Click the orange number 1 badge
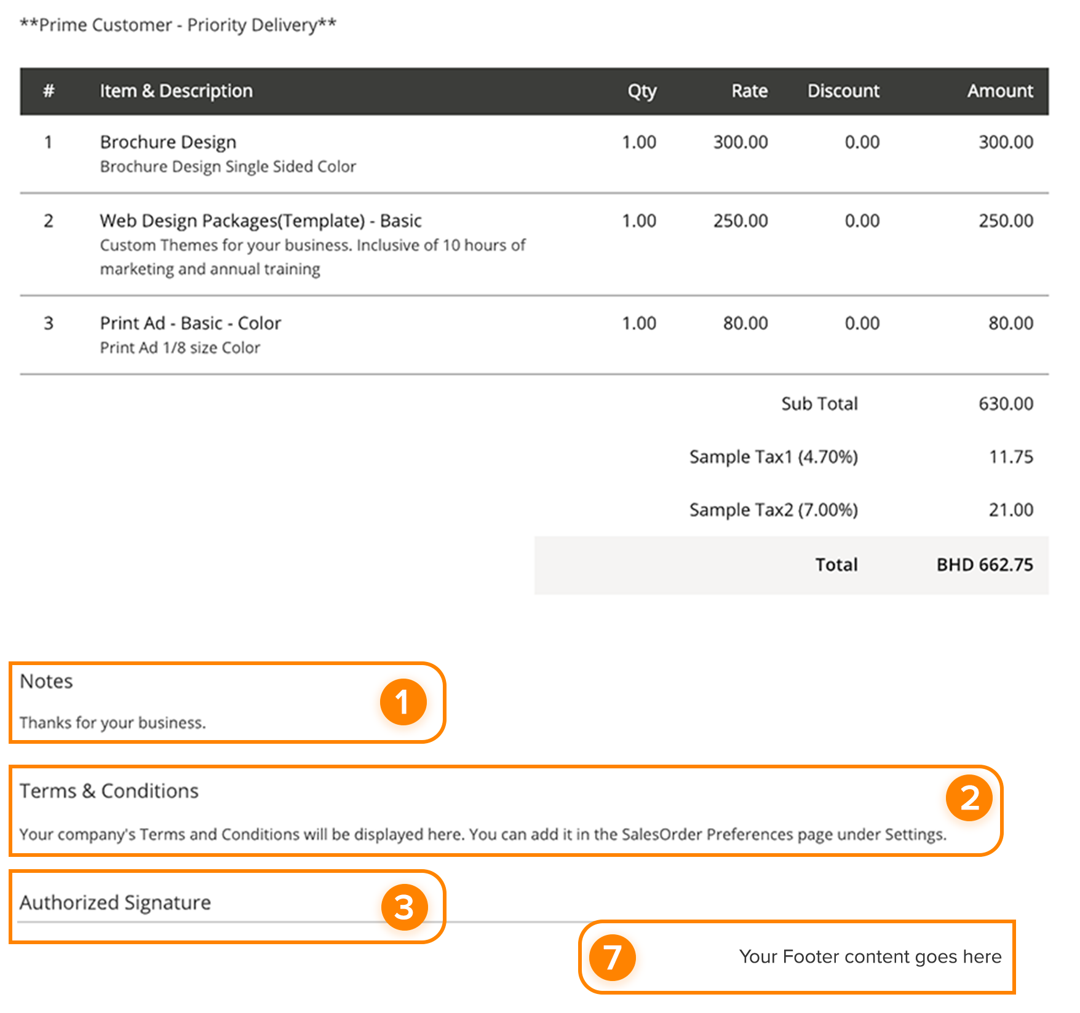 pos(403,702)
